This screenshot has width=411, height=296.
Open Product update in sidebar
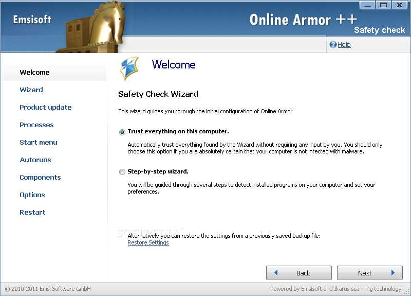coord(46,108)
